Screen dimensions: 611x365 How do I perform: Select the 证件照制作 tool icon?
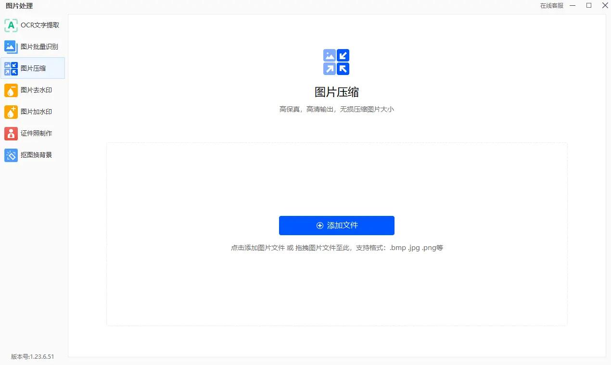tap(11, 133)
